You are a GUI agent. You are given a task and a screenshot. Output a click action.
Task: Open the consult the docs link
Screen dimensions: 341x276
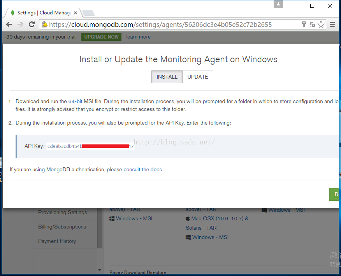[142, 169]
